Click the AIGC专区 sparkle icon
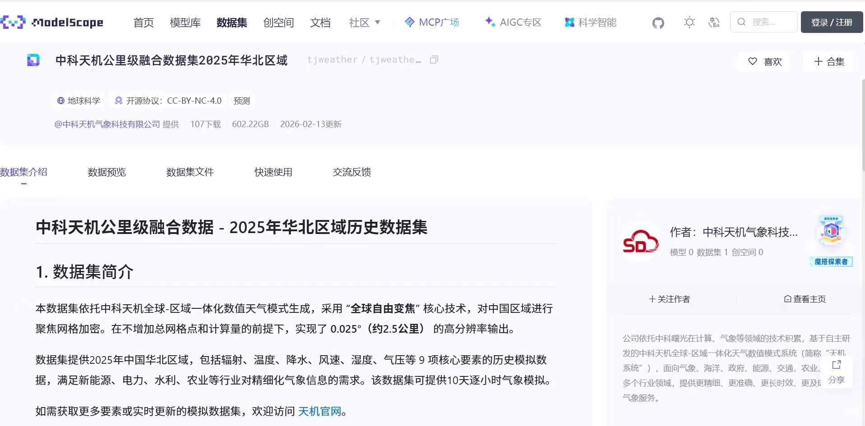Screen dimensions: 865x426 [x=490, y=22]
